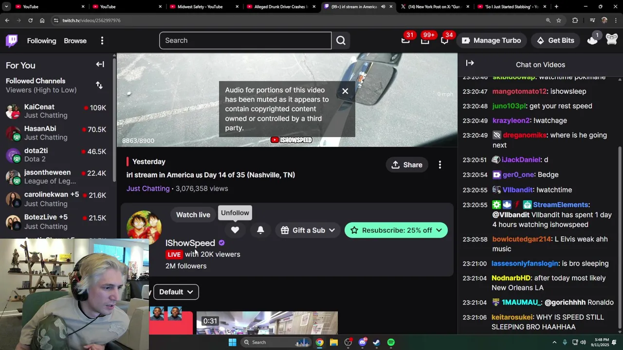
Task: Open the three-dot more menu beside Browse
Action: coord(102,41)
